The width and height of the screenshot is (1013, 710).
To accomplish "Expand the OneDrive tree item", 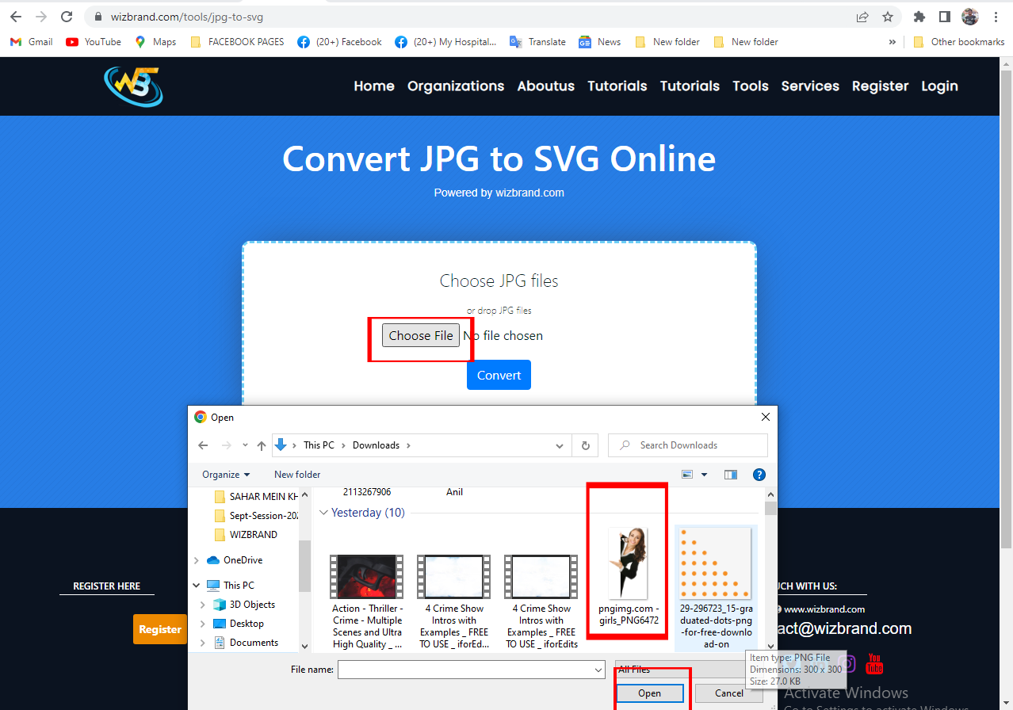I will (197, 559).
